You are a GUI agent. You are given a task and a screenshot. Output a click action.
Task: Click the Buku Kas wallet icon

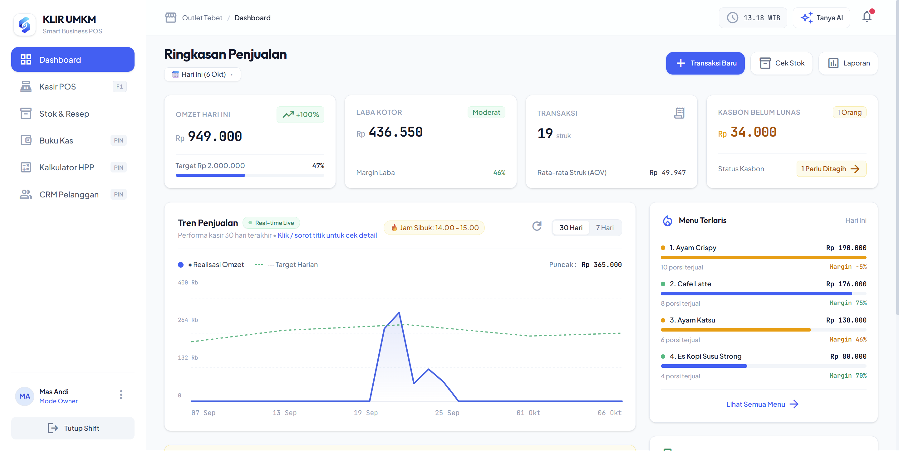click(x=26, y=140)
